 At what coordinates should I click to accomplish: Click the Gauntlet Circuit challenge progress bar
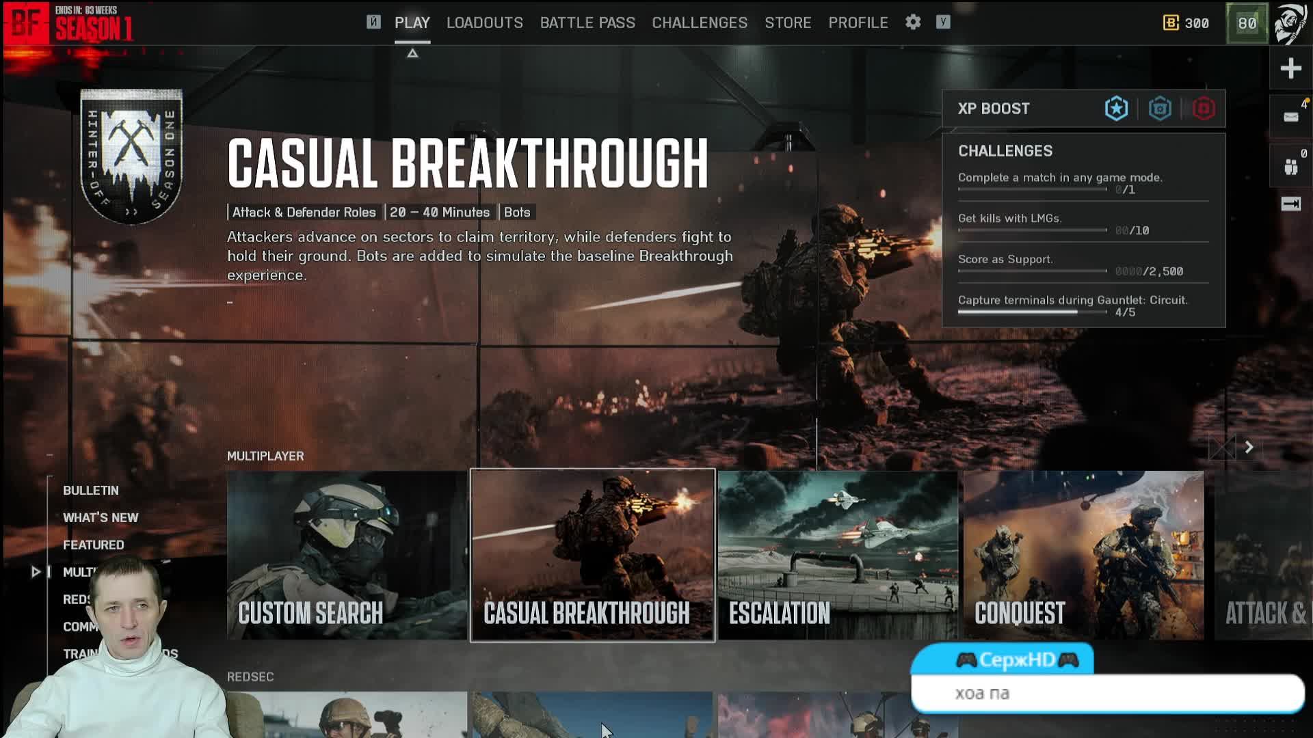tap(1031, 312)
